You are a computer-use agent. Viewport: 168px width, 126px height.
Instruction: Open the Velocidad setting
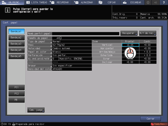40,48
